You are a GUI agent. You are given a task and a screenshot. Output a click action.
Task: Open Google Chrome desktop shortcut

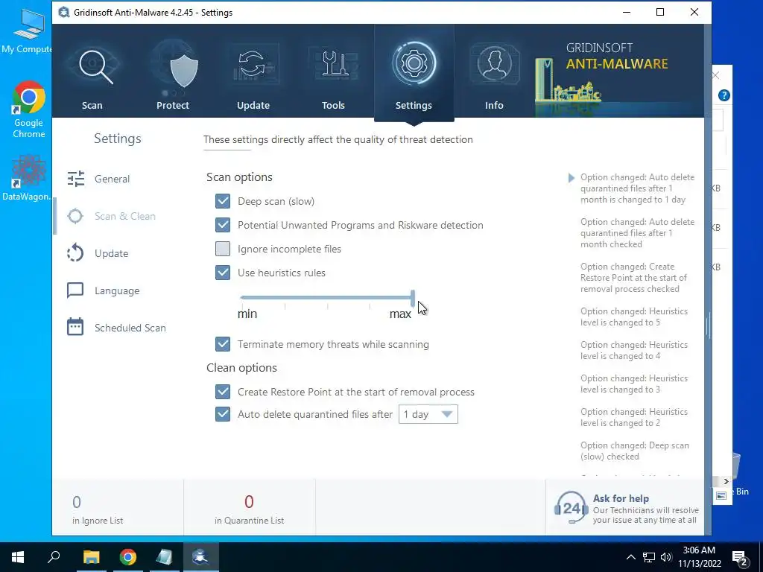pos(29,109)
